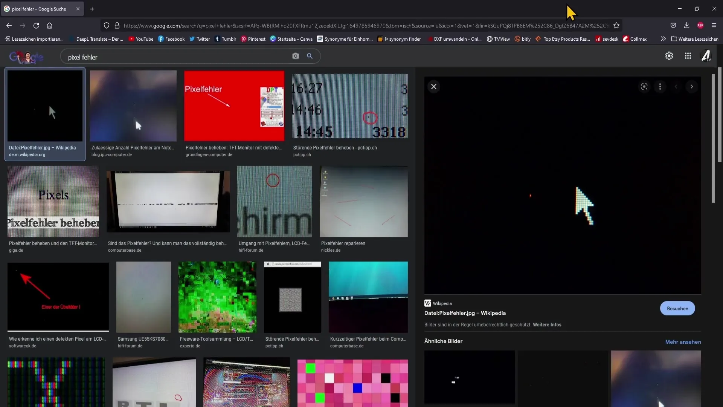
Task: Reload the current page
Action: 36,26
